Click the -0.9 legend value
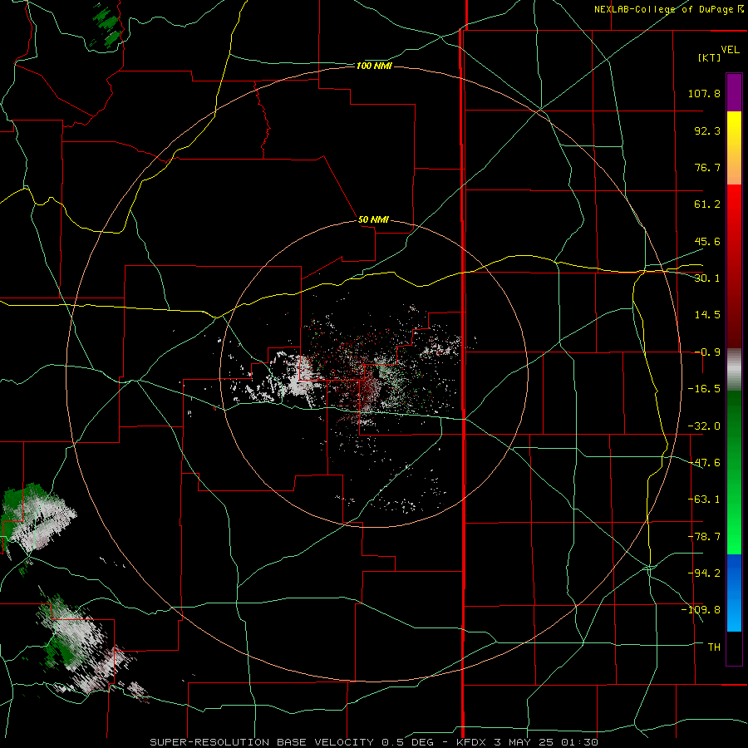The height and width of the screenshot is (748, 748). tap(707, 352)
